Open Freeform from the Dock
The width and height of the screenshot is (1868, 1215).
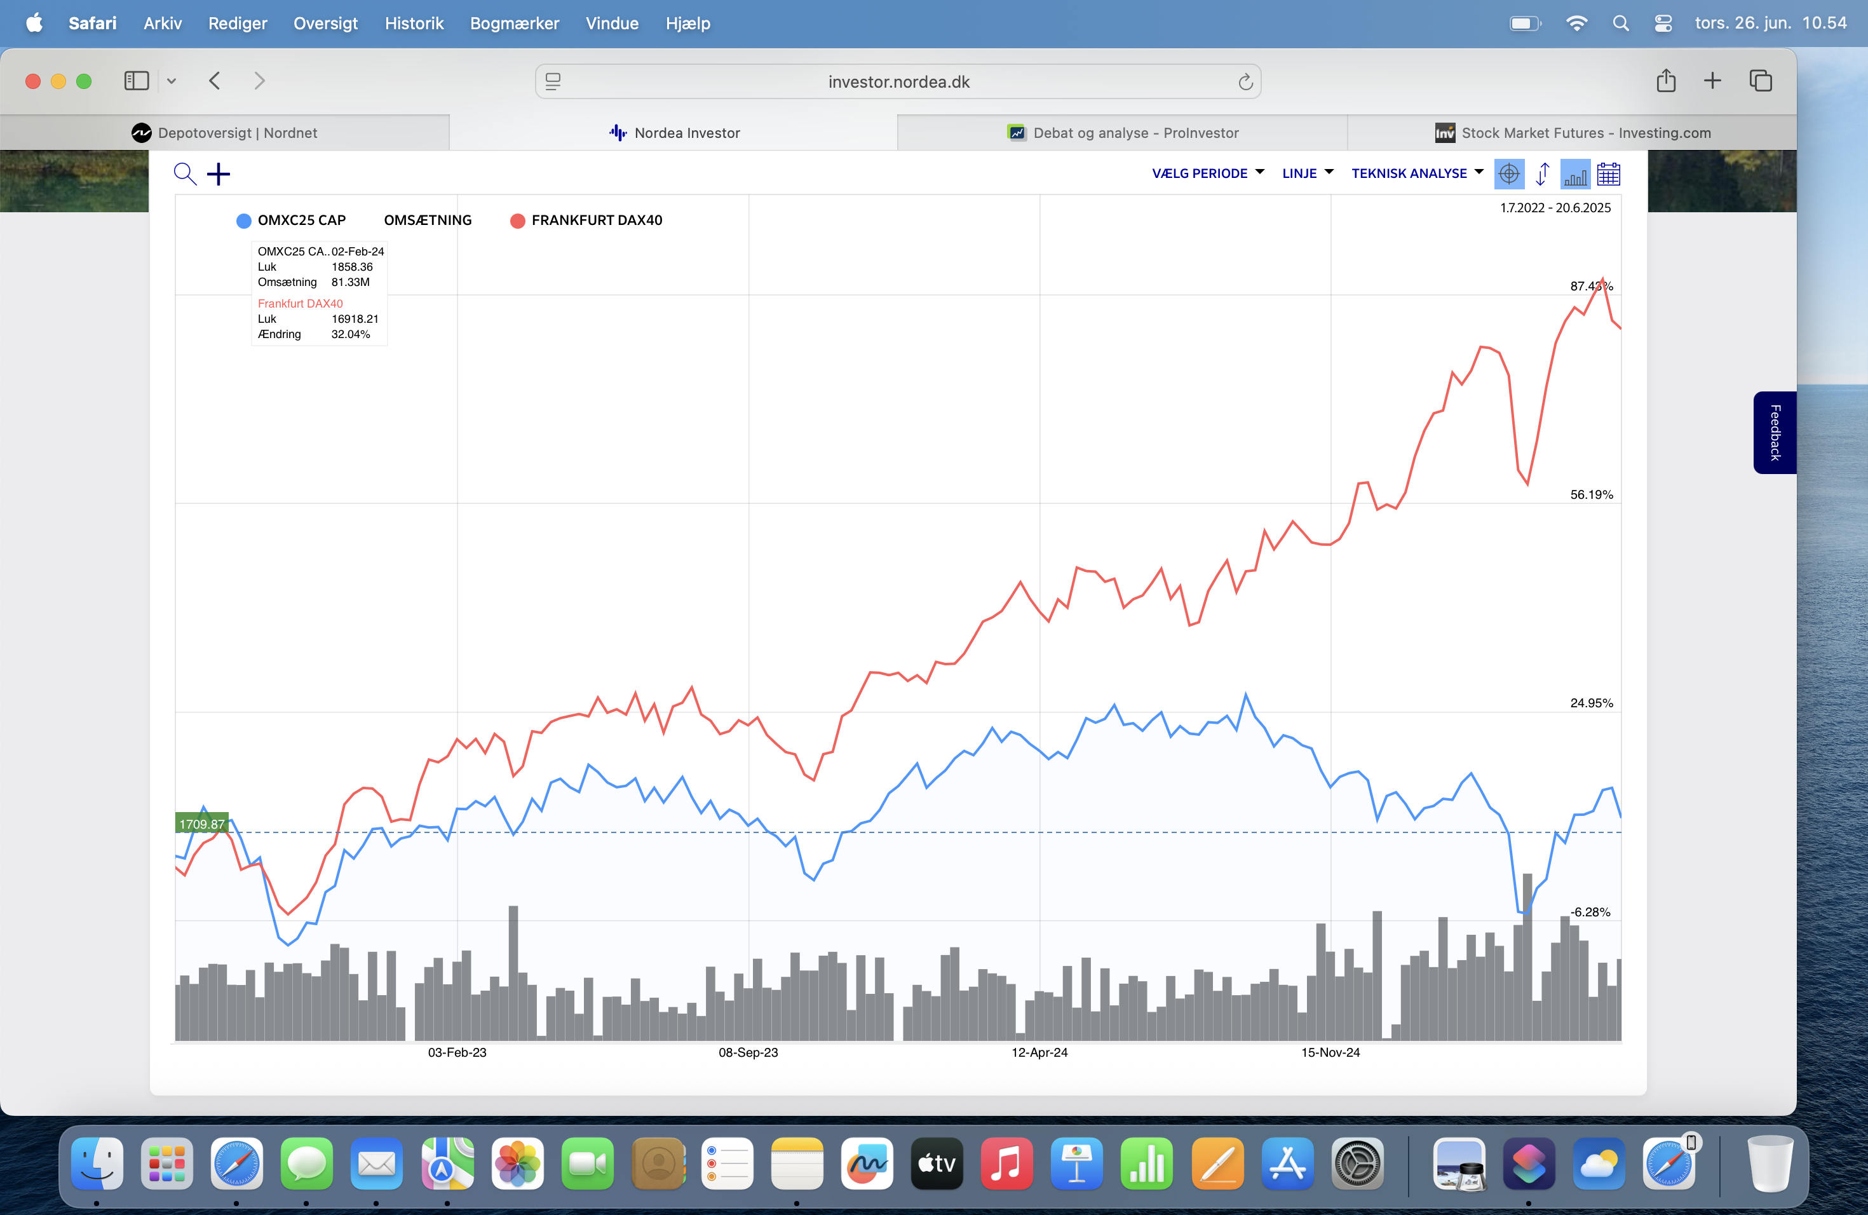click(x=867, y=1163)
